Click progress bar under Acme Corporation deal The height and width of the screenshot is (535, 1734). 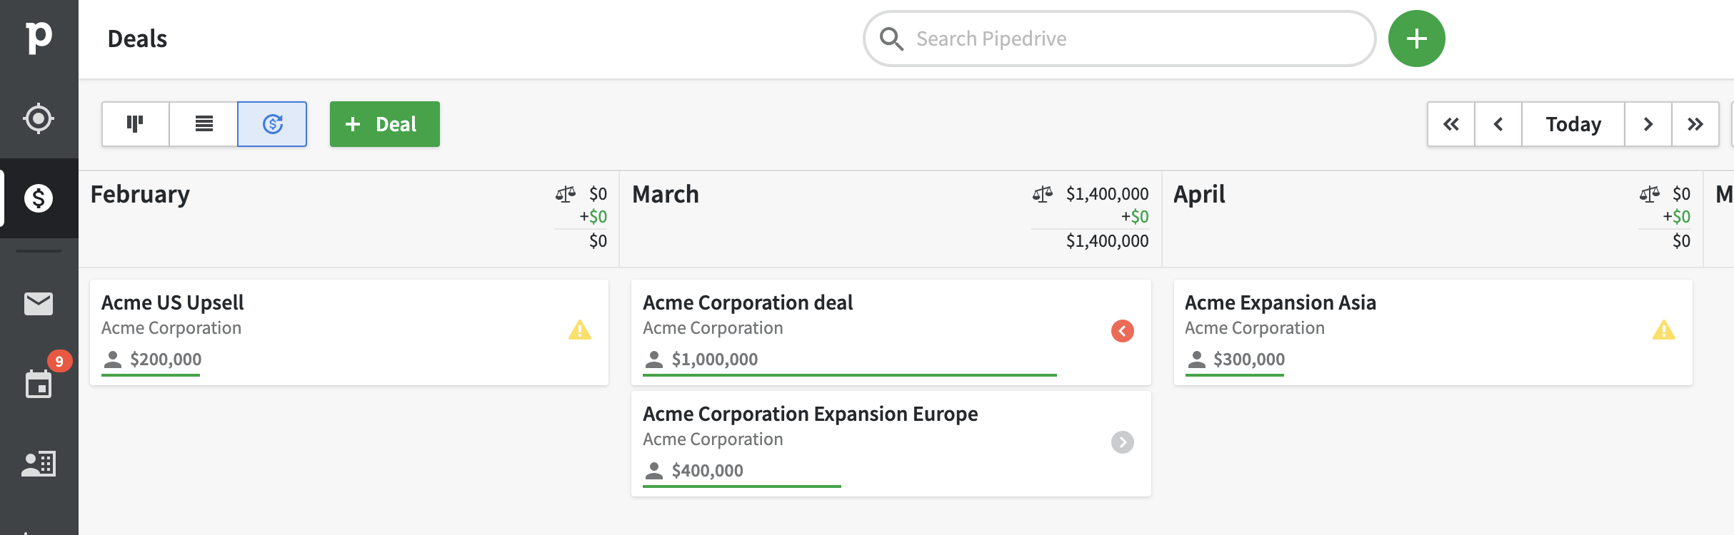click(x=849, y=374)
